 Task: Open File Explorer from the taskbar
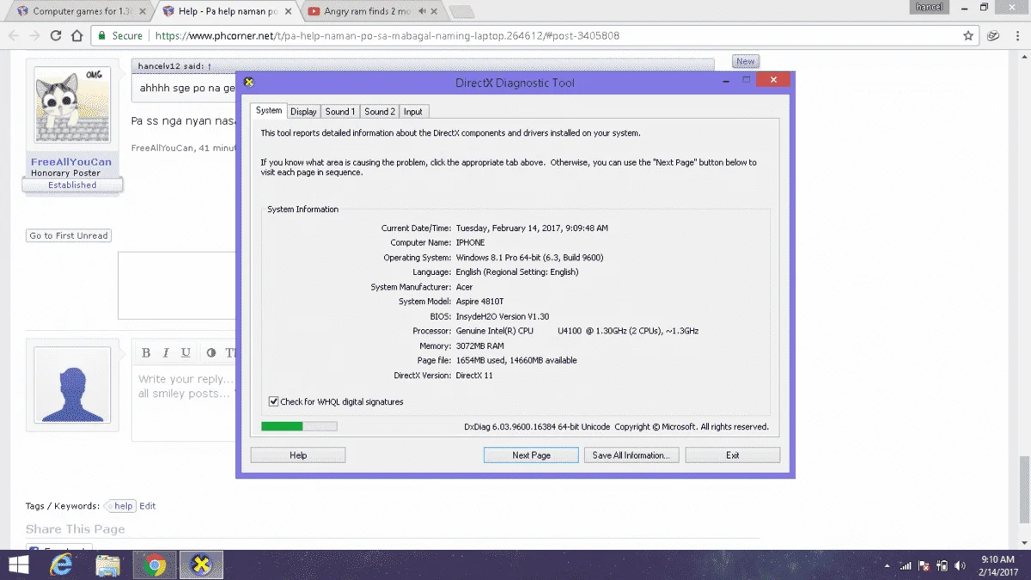tap(107, 565)
